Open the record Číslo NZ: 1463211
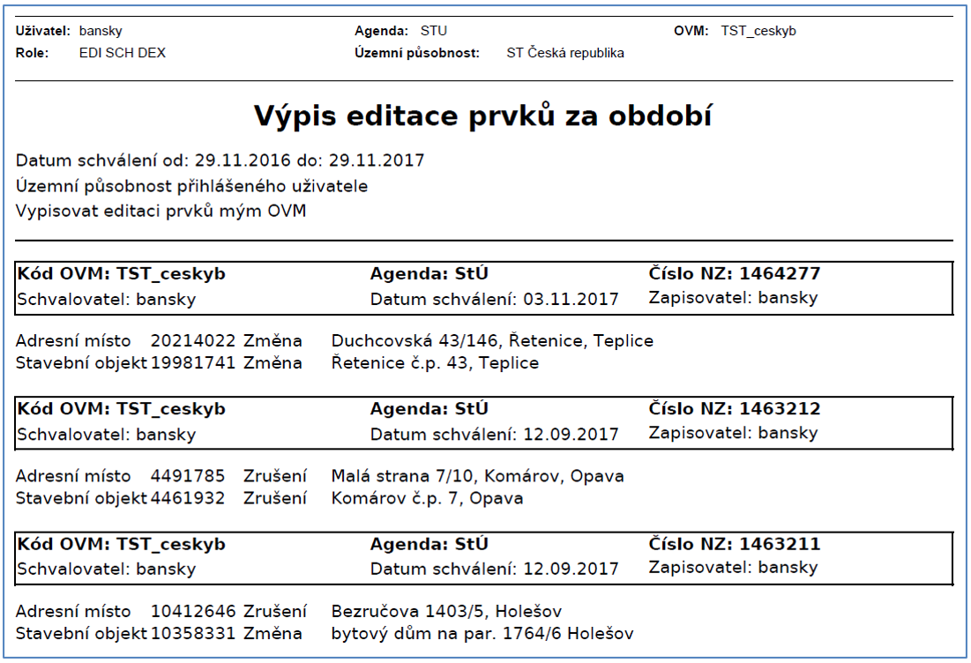 pyautogui.click(x=734, y=544)
